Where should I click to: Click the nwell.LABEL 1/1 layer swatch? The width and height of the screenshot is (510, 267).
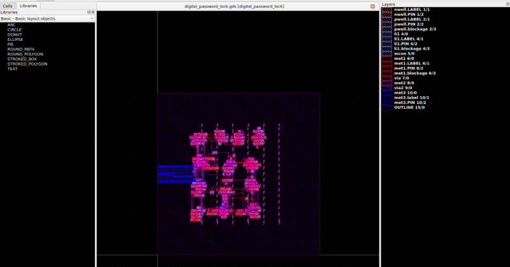(387, 10)
